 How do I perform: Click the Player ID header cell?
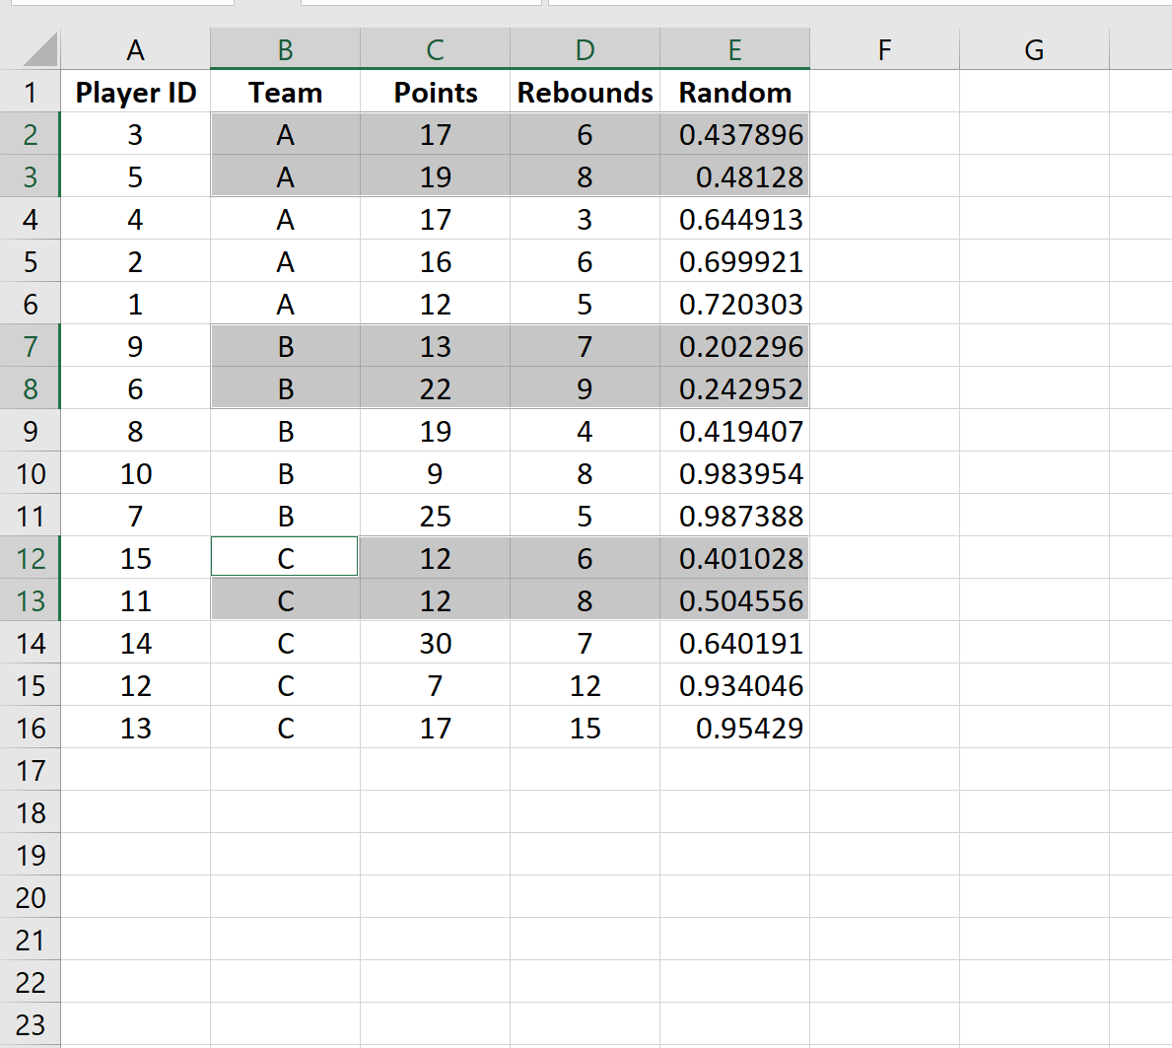pos(135,93)
